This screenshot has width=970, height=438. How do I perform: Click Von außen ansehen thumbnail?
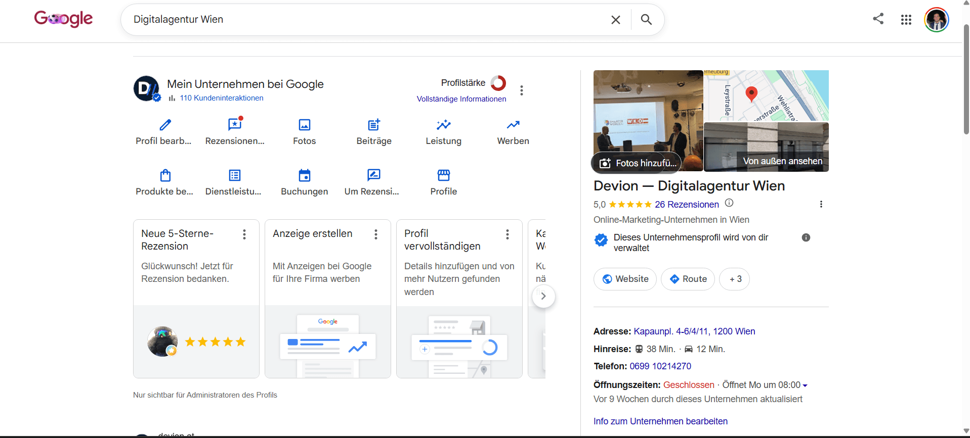tap(766, 147)
